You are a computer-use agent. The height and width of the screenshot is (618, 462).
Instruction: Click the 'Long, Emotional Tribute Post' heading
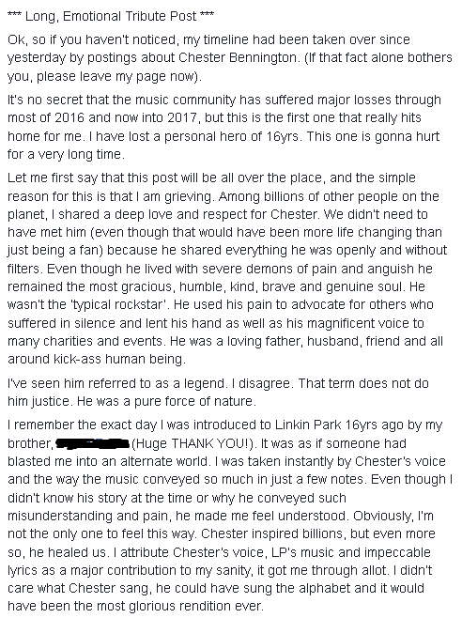(x=111, y=16)
